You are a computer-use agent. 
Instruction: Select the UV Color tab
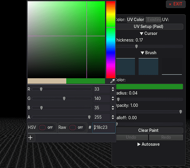pyautogui.click(x=135, y=19)
